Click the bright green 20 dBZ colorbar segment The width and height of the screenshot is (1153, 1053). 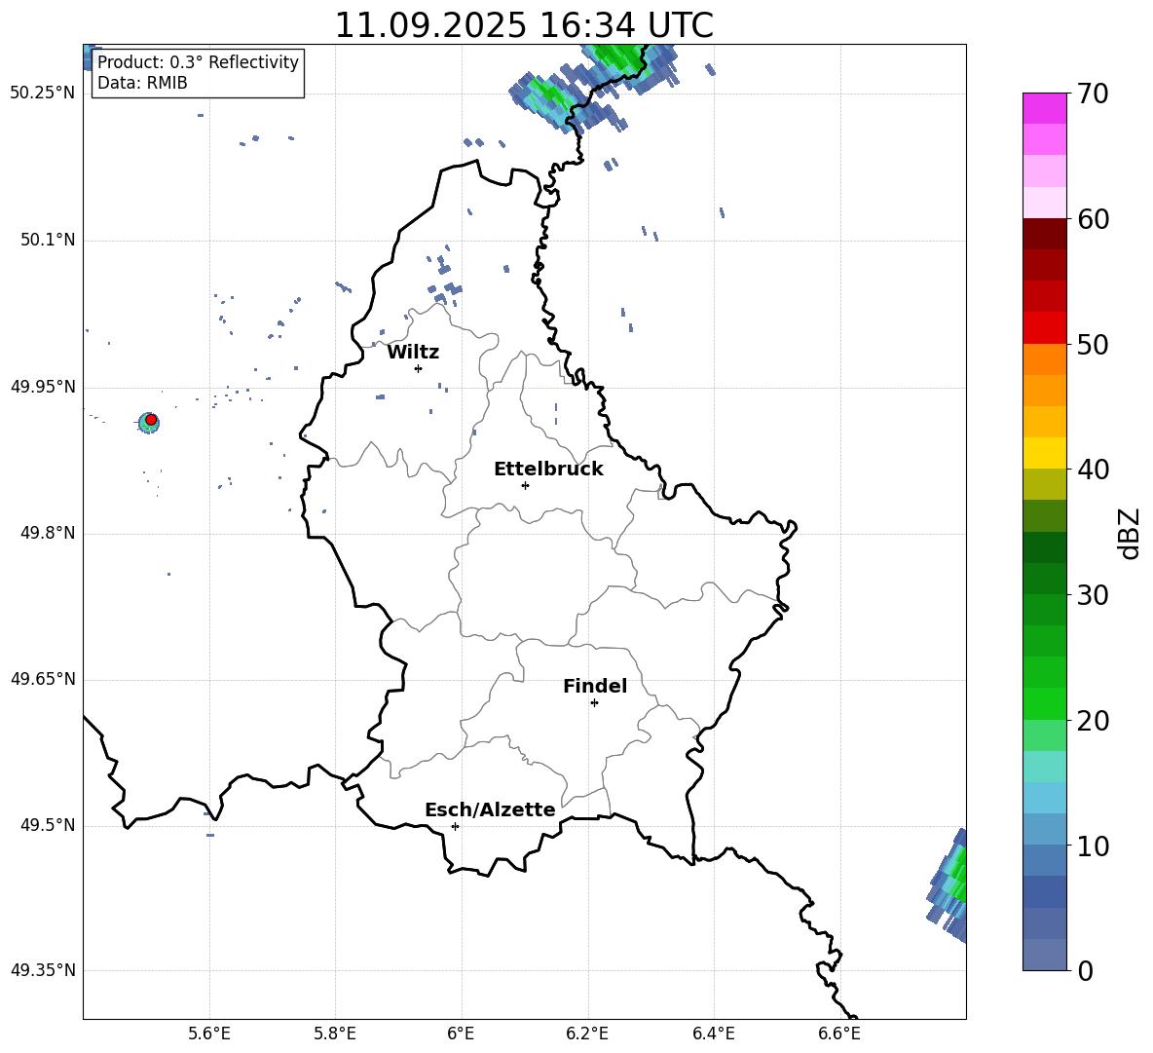1044,703
